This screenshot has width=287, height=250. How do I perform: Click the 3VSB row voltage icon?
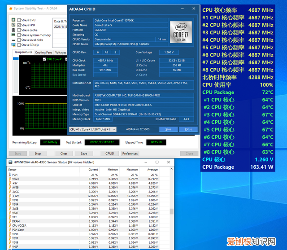[10, 208]
